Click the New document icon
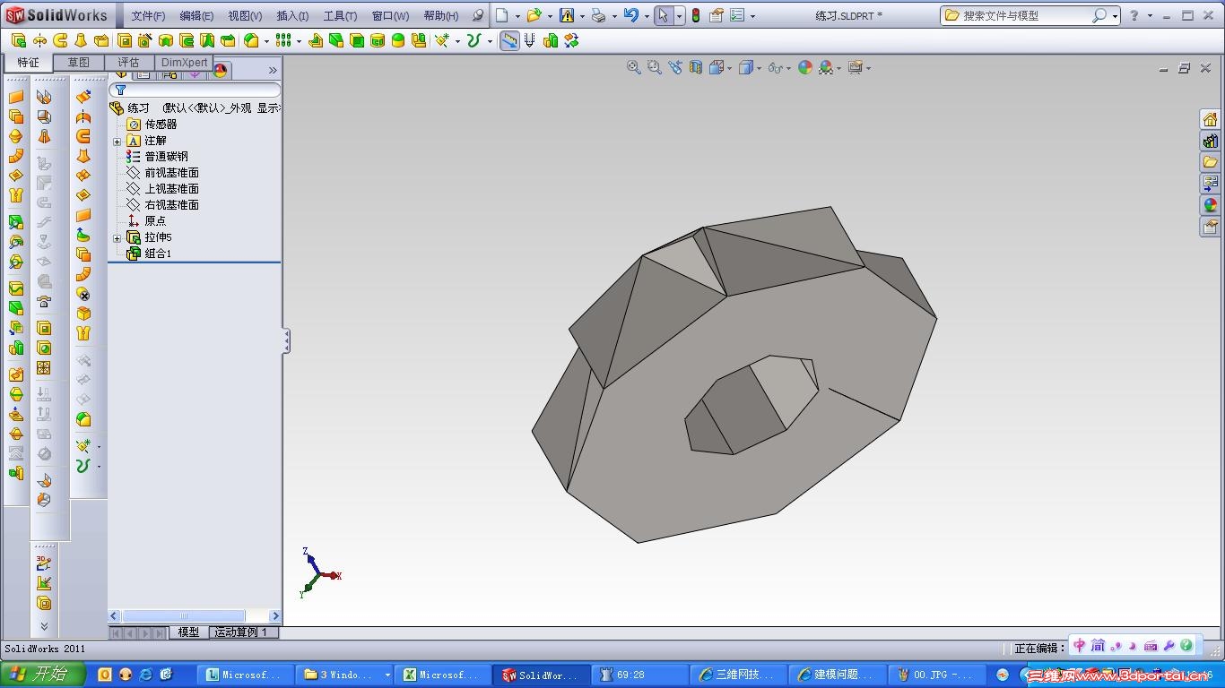Image resolution: width=1225 pixels, height=688 pixels. coord(502,15)
